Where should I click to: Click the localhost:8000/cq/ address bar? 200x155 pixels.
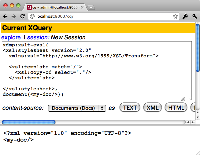(x=101, y=16)
